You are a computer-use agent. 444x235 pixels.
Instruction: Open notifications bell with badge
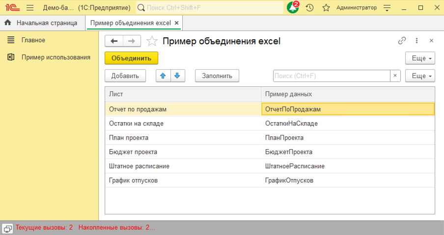293,7
